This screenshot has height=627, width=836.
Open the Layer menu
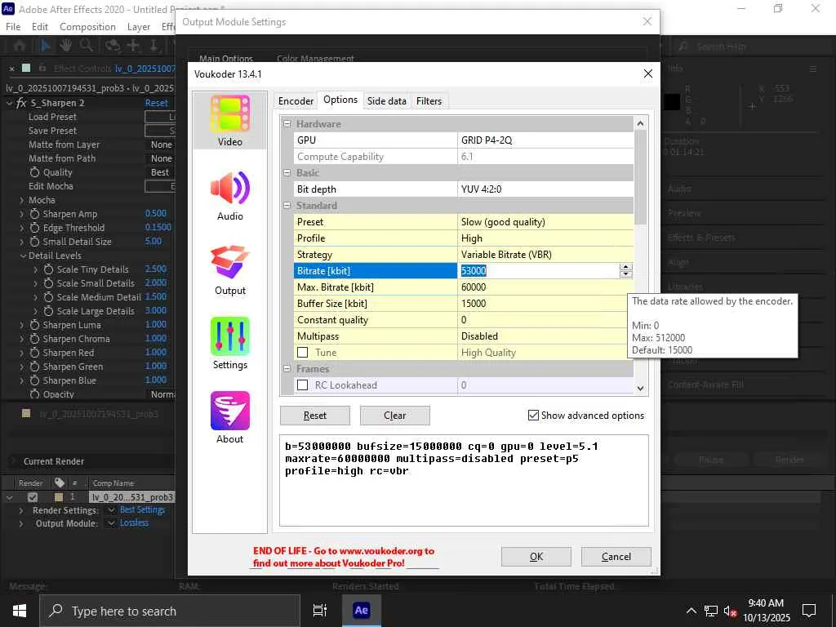[139, 27]
